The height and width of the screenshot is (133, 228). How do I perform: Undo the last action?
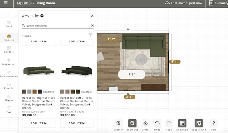coord(157,123)
